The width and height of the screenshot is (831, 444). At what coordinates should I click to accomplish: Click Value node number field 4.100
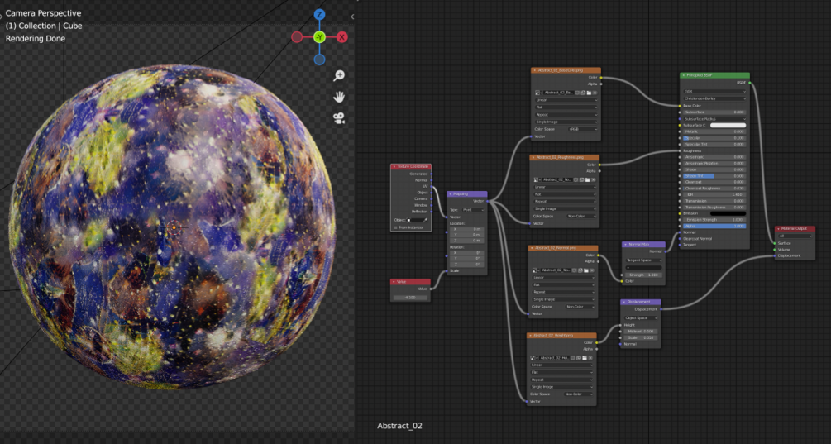coord(410,297)
